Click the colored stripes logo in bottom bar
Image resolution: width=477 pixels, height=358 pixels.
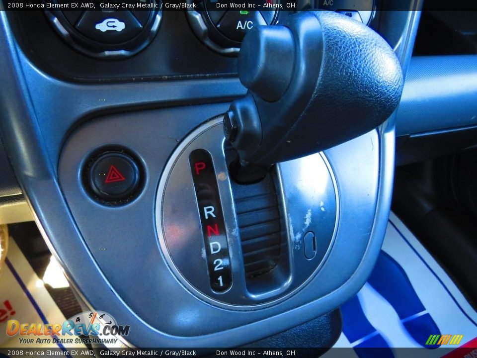tap(444, 340)
